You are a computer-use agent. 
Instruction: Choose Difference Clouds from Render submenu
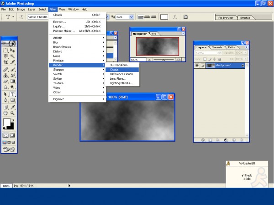coord(122,74)
